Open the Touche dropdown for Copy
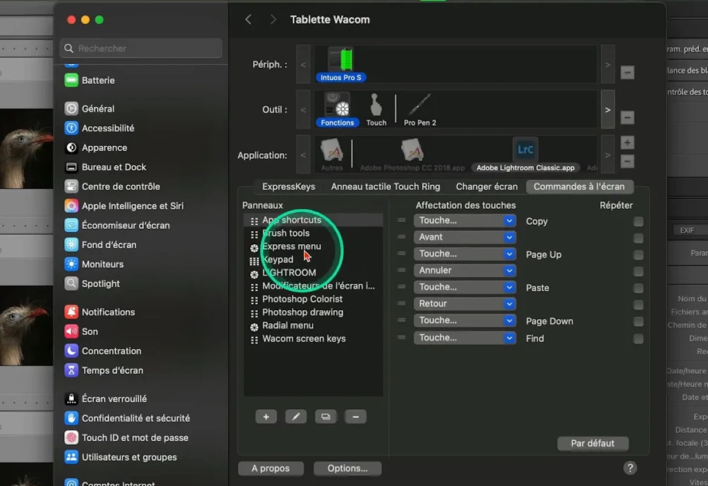This screenshot has width=708, height=486. (465, 221)
